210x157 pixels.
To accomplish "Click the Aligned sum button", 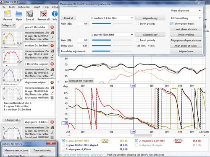I will pos(186,51).
